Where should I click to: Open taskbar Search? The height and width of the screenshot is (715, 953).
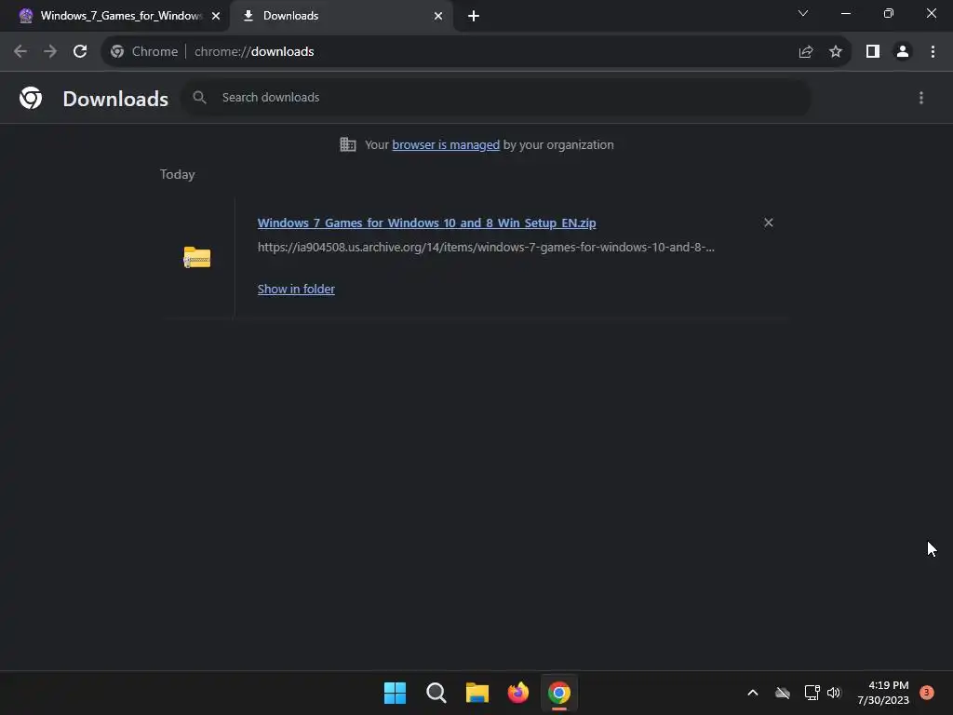436,693
